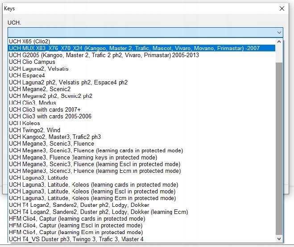Choose UCH Twingo2, Wind entry

(142, 130)
